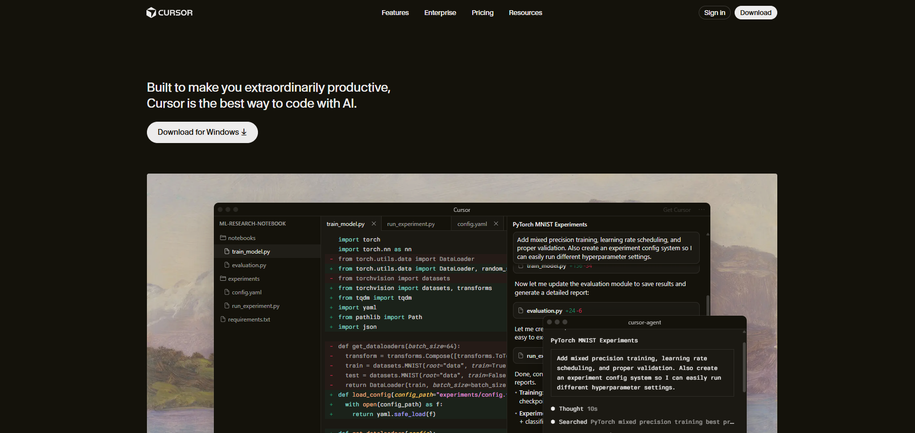
Task: Click Download for Windows button
Action: click(x=202, y=132)
